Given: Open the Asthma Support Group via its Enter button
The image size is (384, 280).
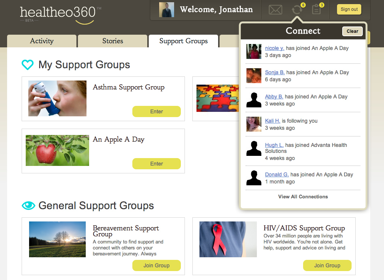Looking at the screenshot, I should click(x=157, y=111).
